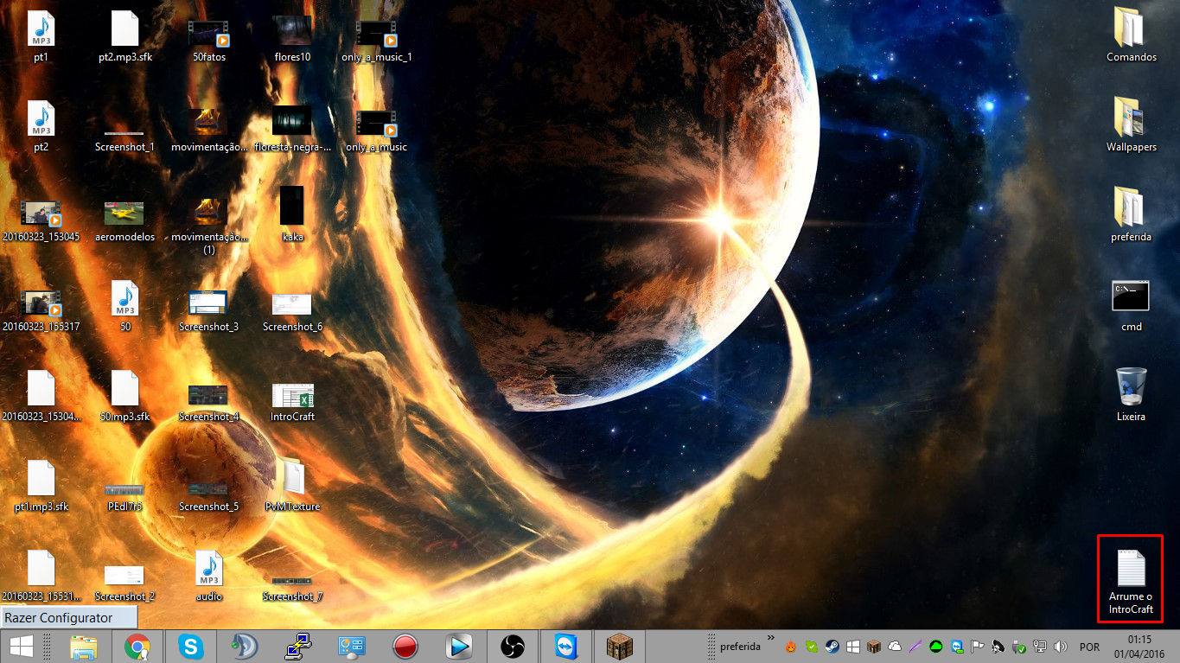Open the blue play media player icon
This screenshot has width=1180, height=663.
[458, 646]
